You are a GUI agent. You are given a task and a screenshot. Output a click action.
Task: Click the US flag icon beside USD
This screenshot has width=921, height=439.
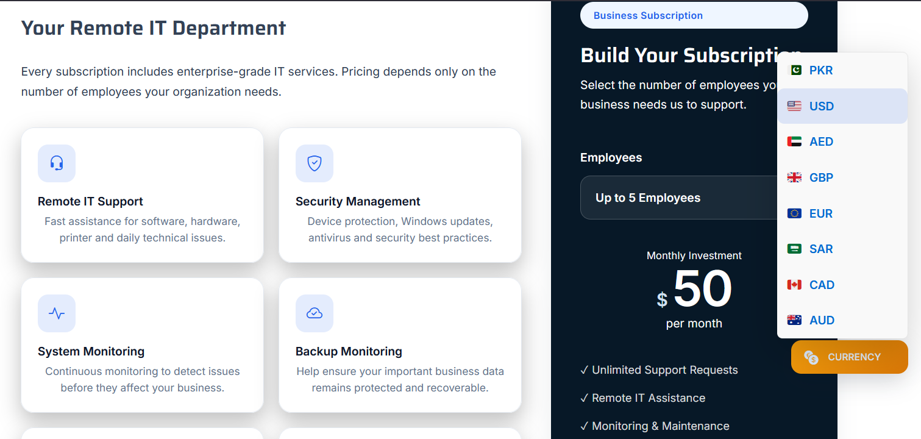point(794,106)
